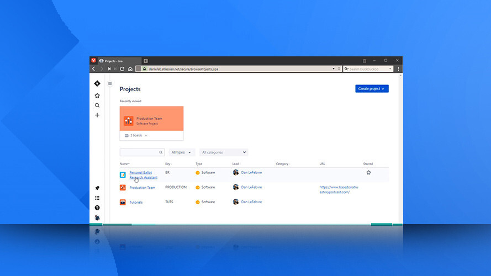Click the browser reload button
The width and height of the screenshot is (491, 276).
point(122,69)
